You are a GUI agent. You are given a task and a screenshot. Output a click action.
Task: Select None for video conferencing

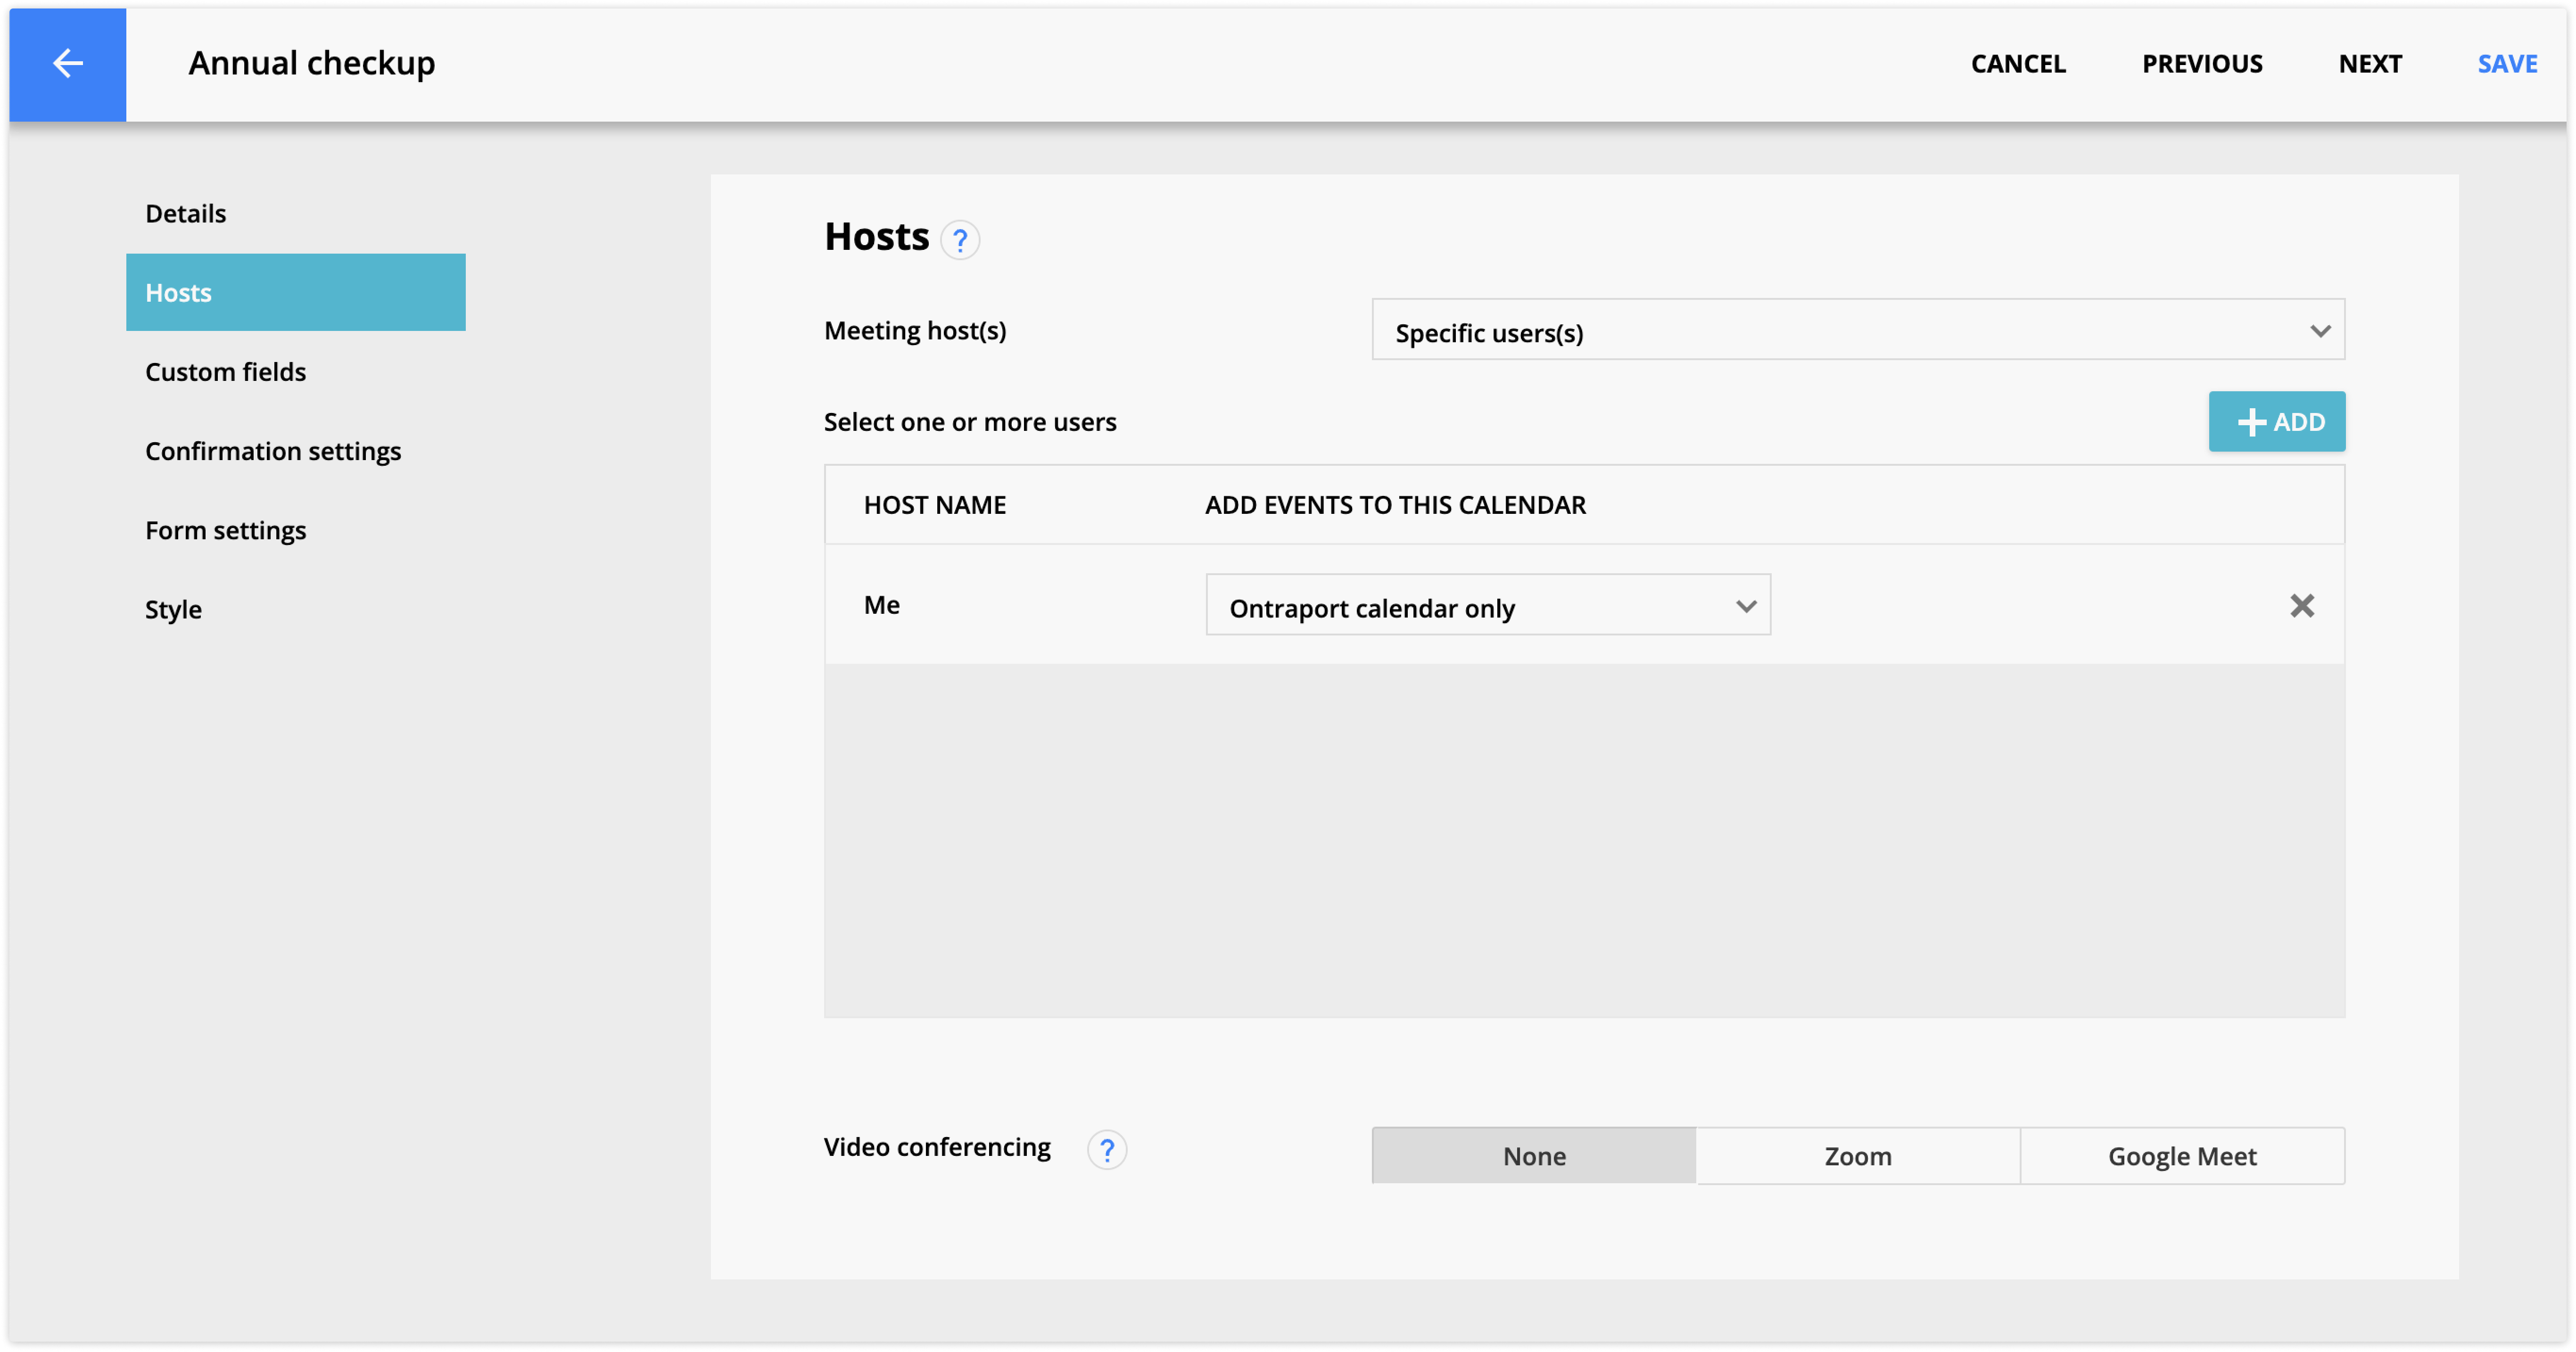click(1533, 1156)
